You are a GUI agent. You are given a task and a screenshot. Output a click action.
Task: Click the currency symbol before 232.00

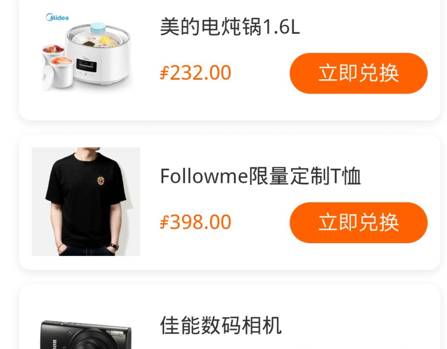164,73
